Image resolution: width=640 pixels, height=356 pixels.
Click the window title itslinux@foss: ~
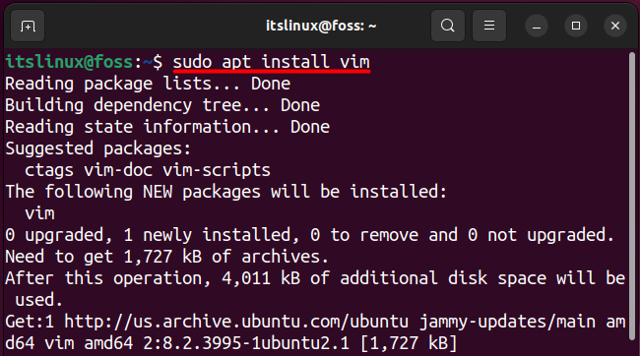321,27
